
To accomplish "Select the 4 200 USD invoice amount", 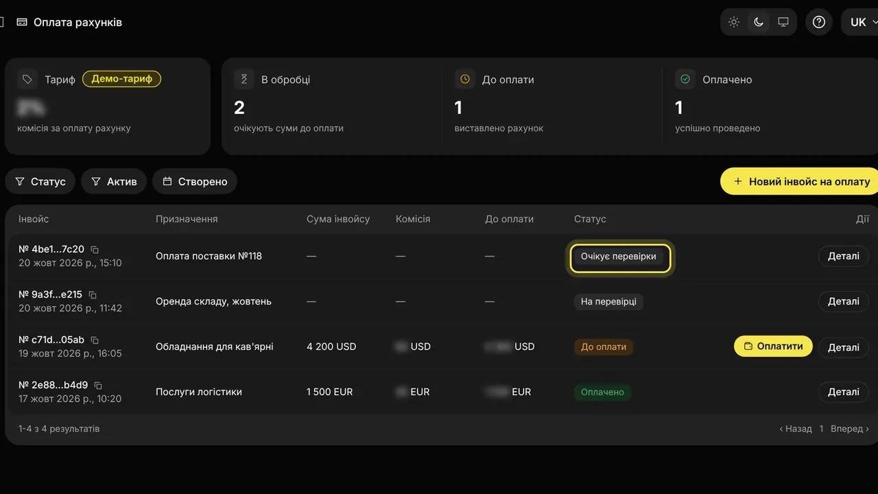I will [331, 346].
